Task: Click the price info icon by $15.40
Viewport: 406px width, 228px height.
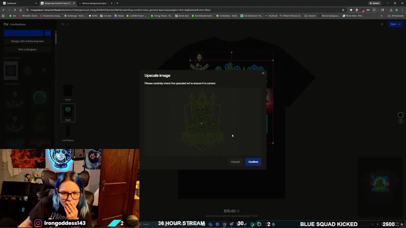Action: tap(238, 211)
